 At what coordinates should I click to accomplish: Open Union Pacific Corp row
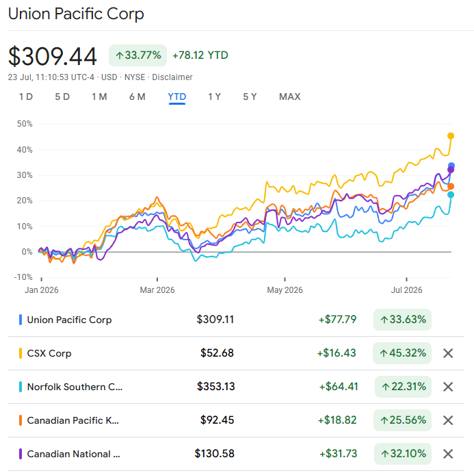click(x=236, y=320)
